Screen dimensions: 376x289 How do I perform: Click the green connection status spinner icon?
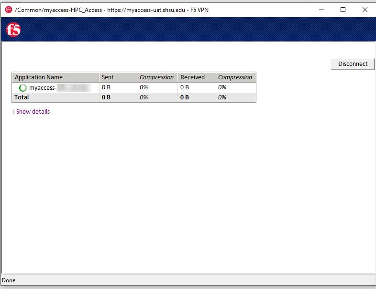point(22,88)
